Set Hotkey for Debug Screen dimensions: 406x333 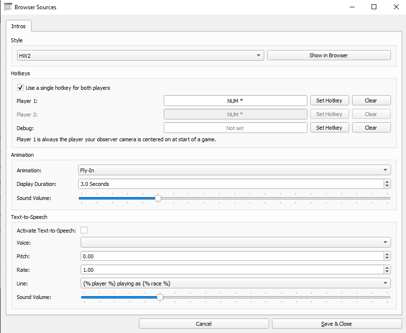point(329,127)
